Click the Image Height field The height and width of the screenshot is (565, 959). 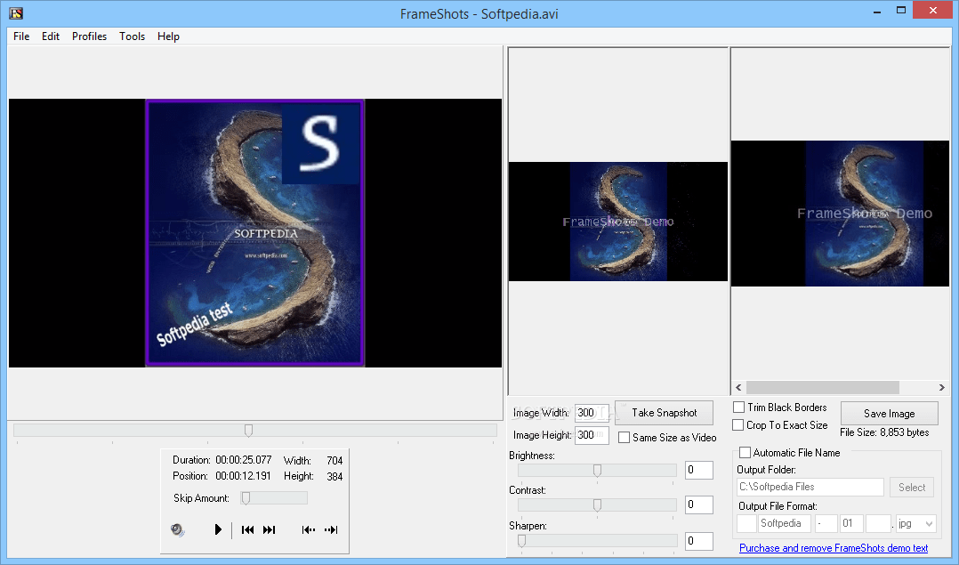(592, 435)
